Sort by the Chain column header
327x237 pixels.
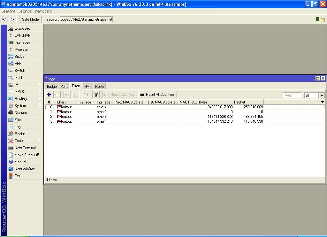pos(66,102)
